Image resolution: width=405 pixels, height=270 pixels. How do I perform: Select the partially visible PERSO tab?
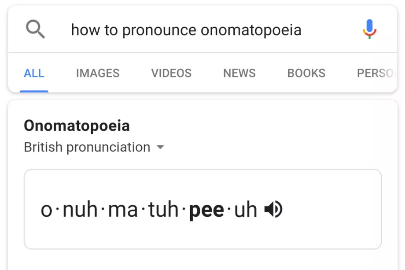pyautogui.click(x=375, y=73)
